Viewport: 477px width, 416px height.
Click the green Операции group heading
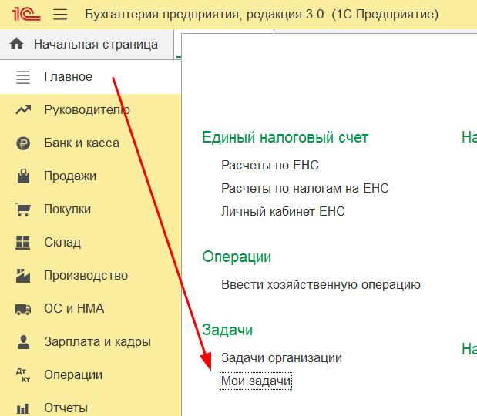[x=237, y=257]
